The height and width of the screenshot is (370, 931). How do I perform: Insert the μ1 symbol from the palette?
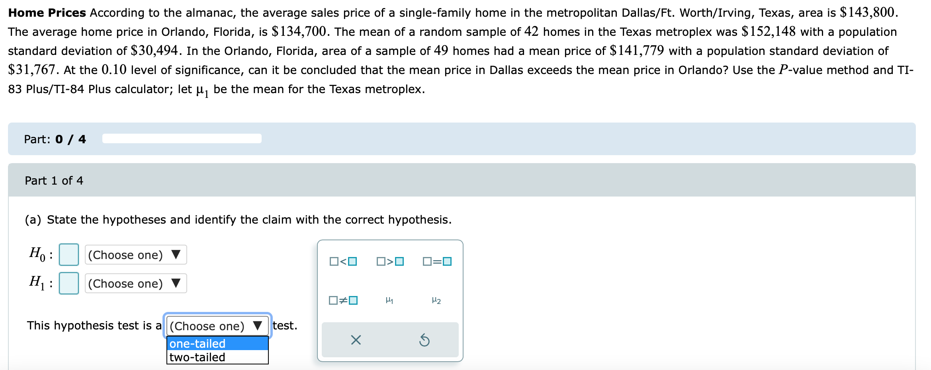[x=389, y=300]
